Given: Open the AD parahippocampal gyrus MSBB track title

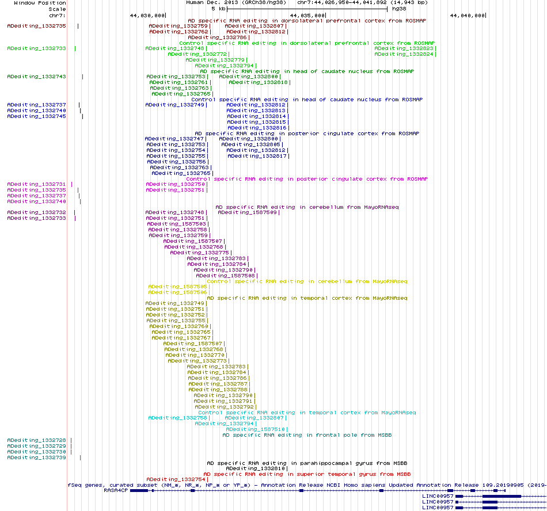Looking at the screenshot, I should tap(307, 463).
